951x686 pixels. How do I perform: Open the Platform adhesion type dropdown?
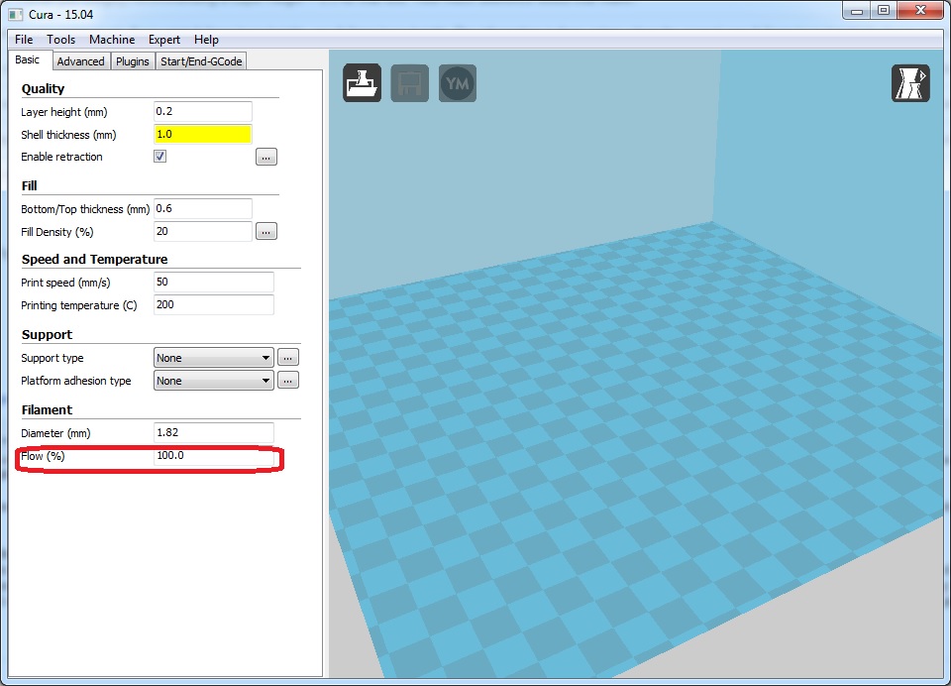point(214,381)
